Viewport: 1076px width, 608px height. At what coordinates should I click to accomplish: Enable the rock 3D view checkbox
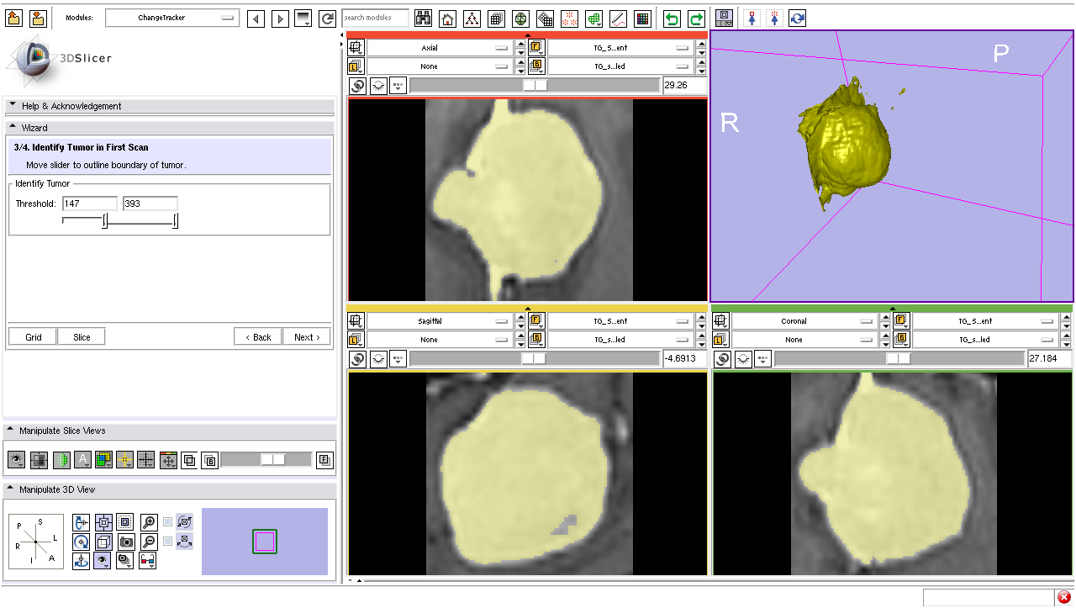[168, 541]
